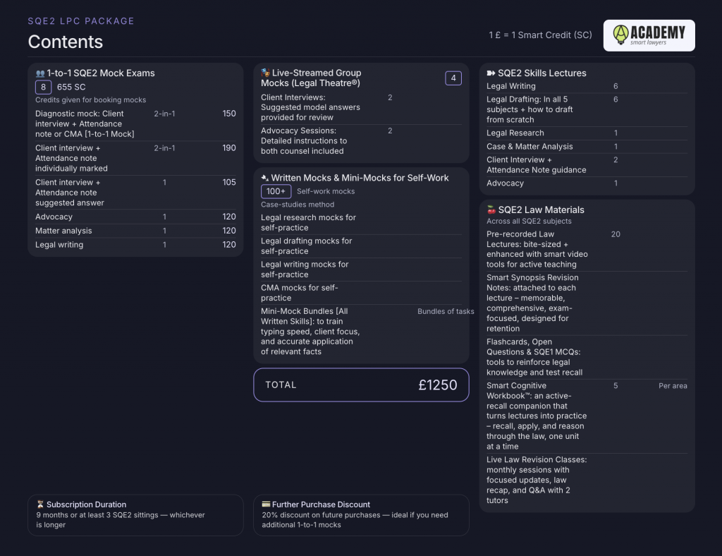Open the Mini-Mock Bundles entry

361,331
